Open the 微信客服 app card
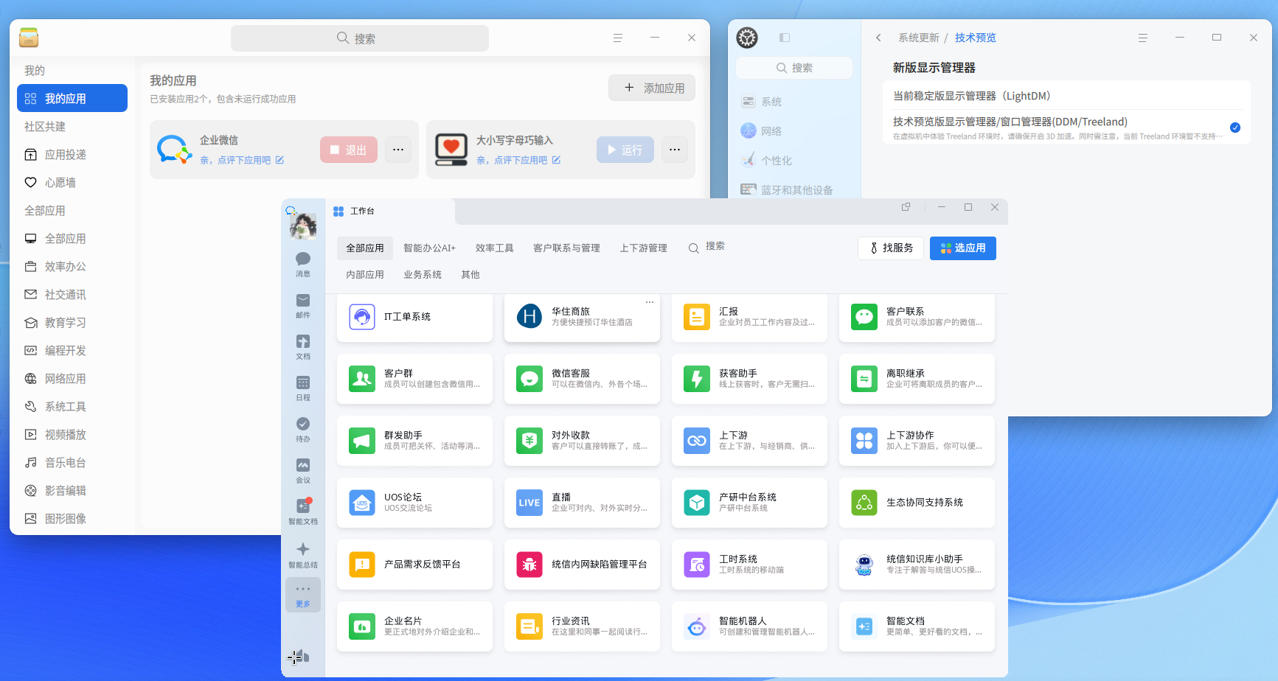 [x=582, y=379]
